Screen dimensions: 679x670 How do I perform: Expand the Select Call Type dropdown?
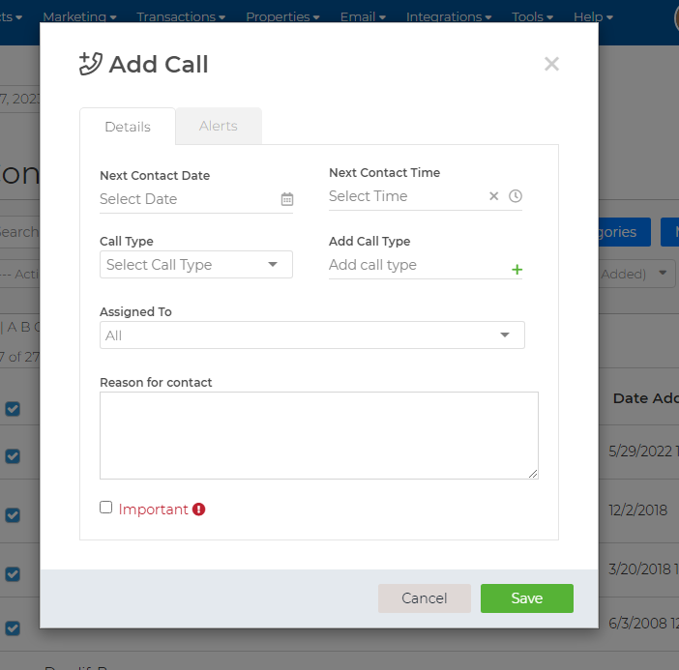coord(196,265)
